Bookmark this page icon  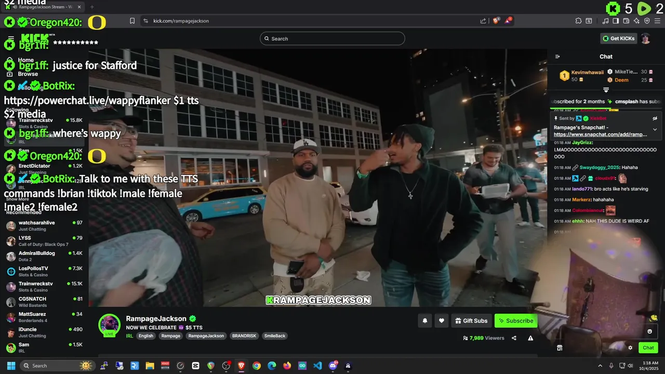(132, 21)
